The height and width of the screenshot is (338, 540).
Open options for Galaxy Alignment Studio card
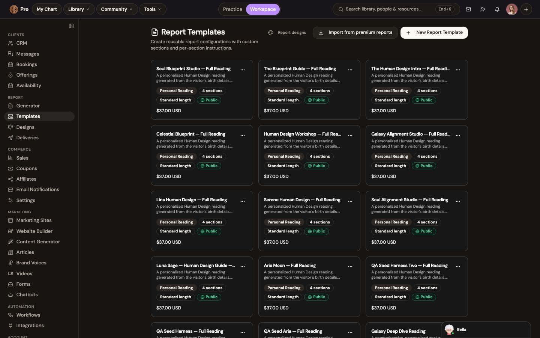click(x=458, y=135)
